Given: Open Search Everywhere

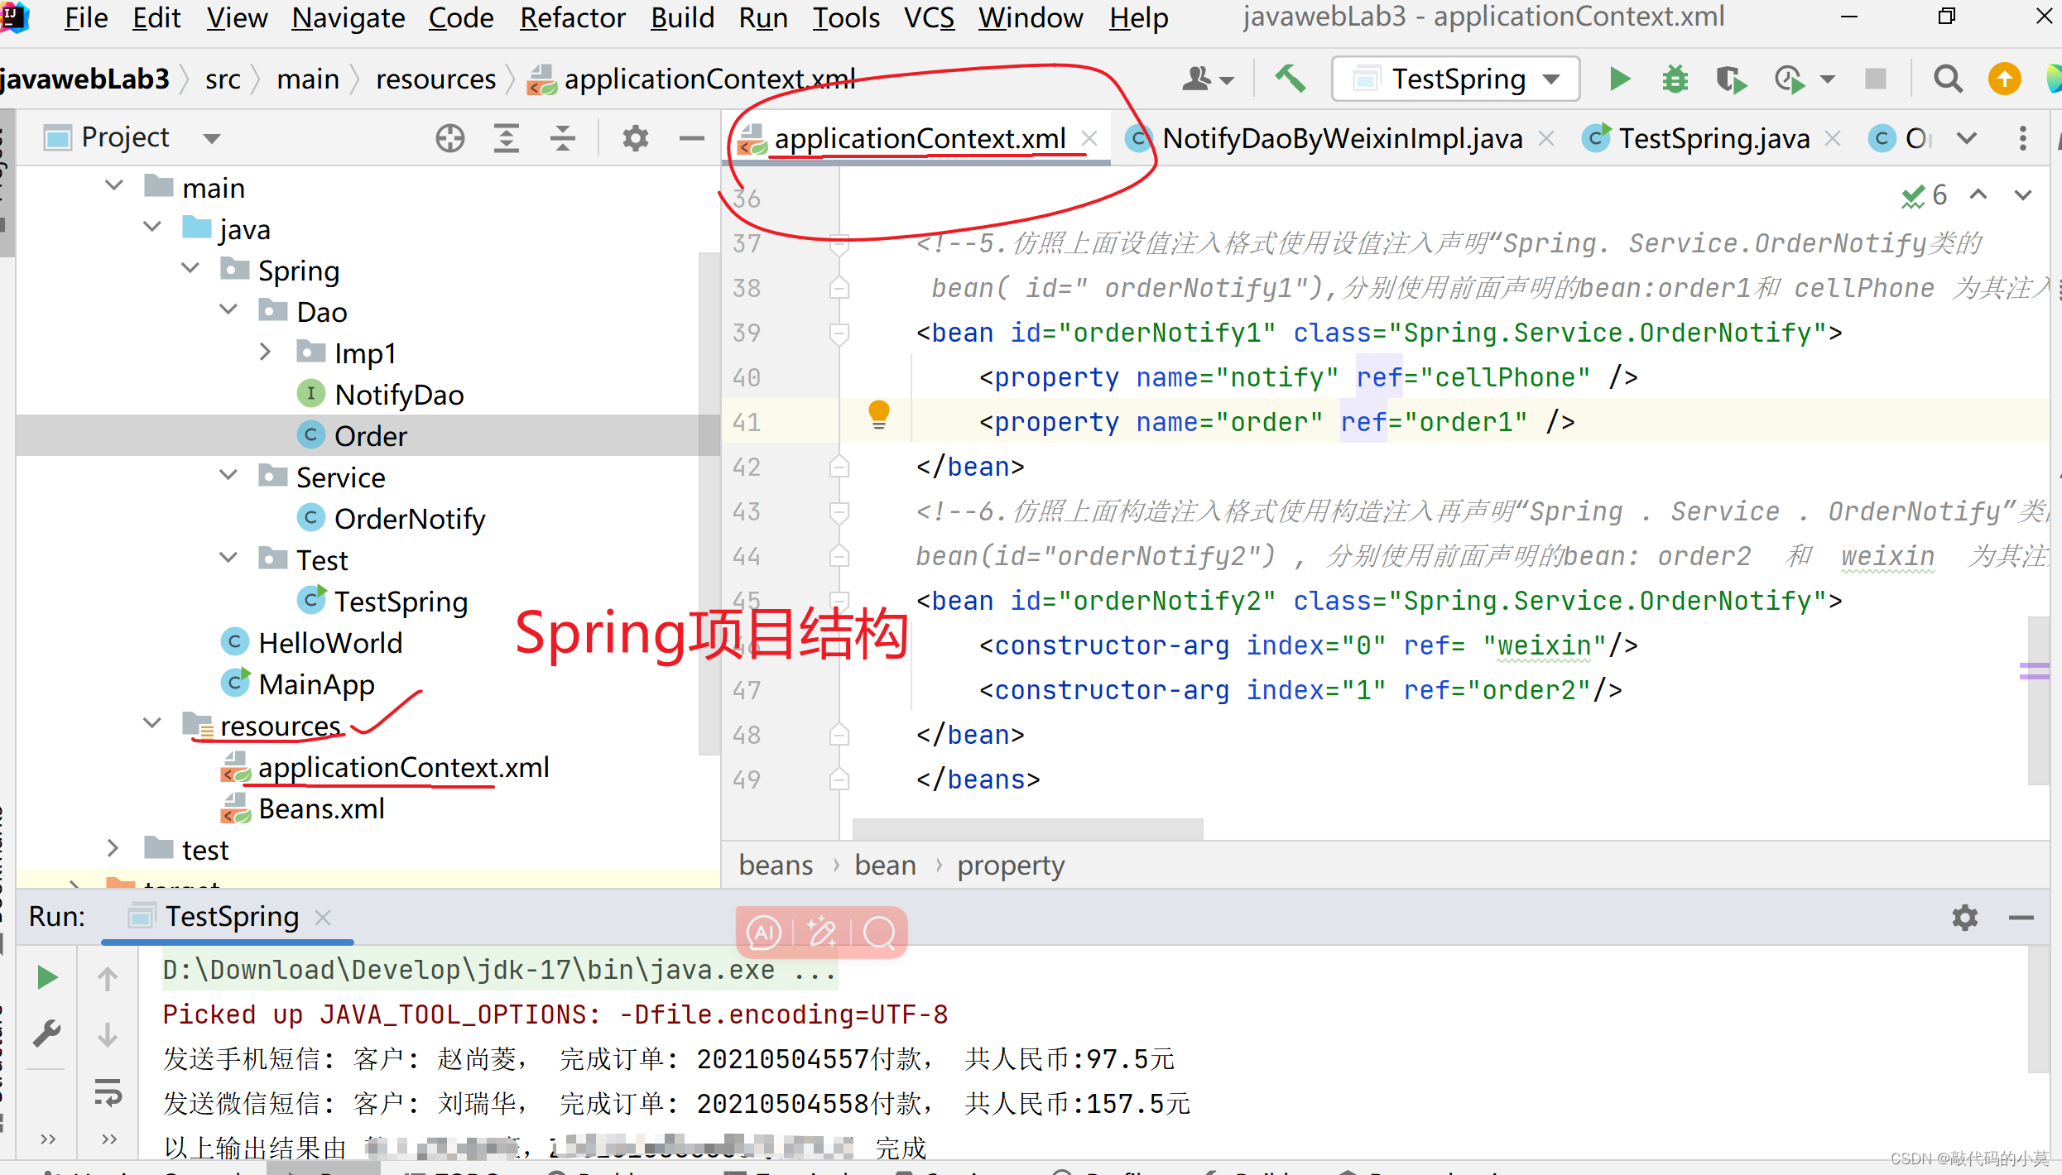Looking at the screenshot, I should pos(1948,79).
